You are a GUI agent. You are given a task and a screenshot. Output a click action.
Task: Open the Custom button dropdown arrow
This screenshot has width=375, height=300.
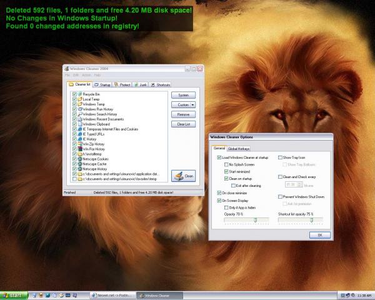[x=192, y=105]
